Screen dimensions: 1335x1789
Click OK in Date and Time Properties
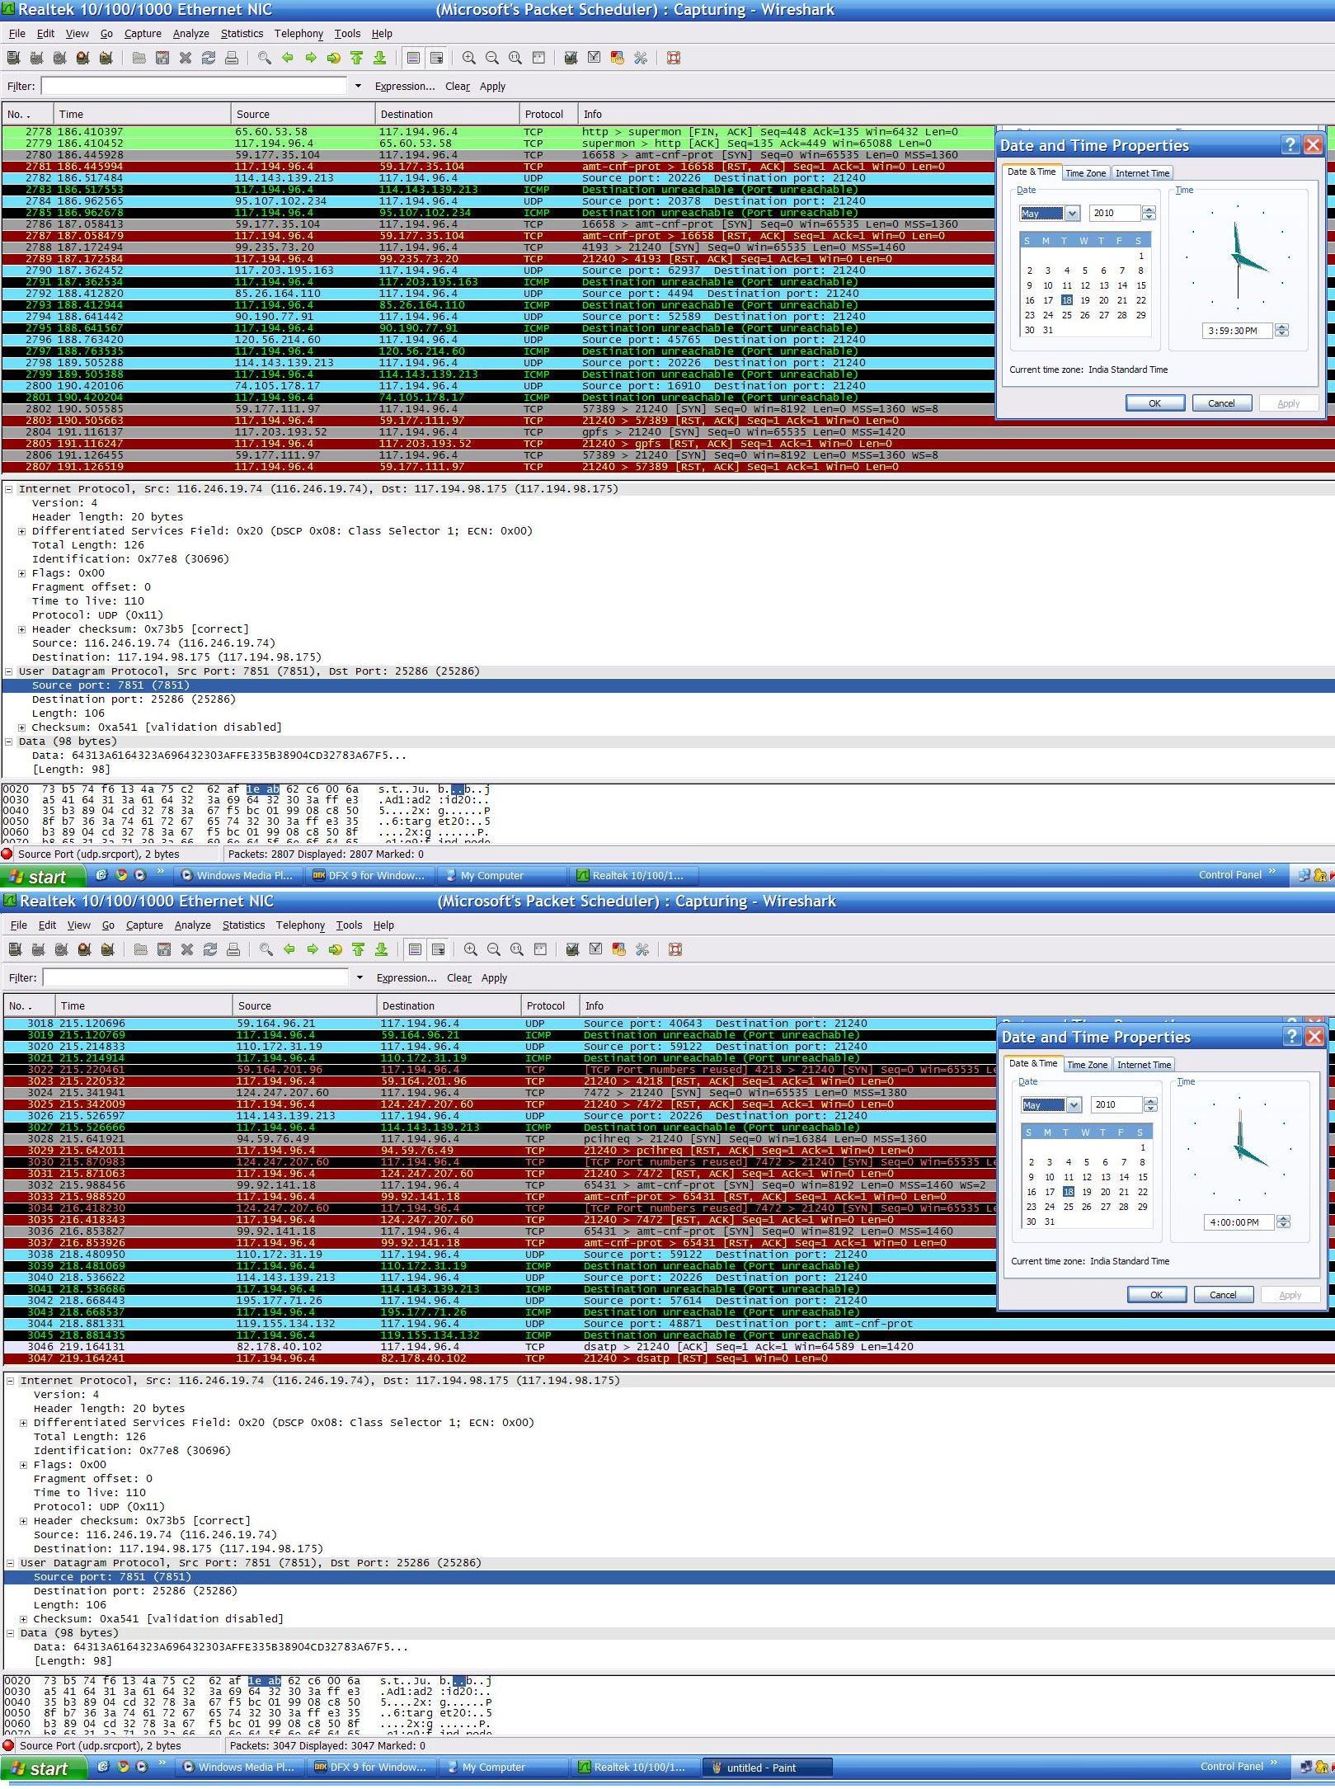tap(1154, 403)
